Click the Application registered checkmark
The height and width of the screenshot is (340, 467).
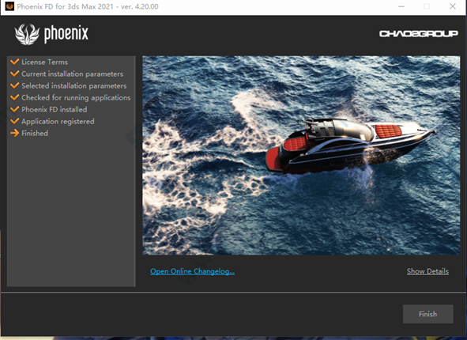coord(14,121)
